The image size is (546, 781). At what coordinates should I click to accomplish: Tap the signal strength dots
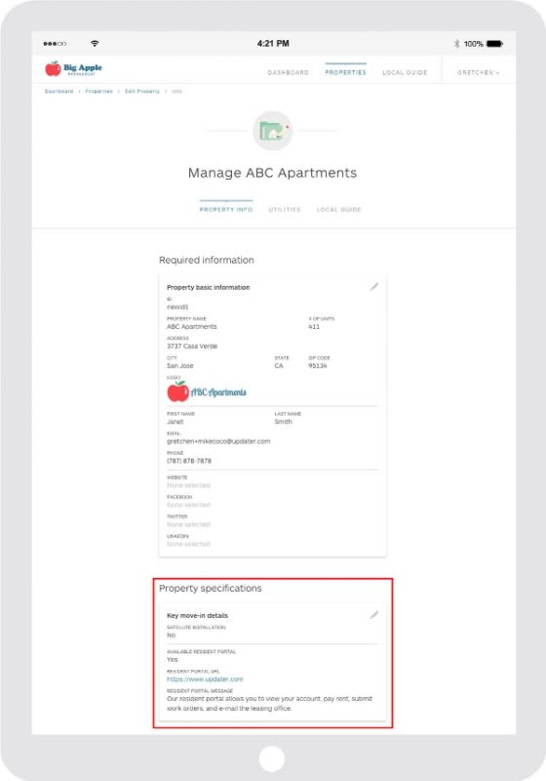pyautogui.click(x=55, y=44)
